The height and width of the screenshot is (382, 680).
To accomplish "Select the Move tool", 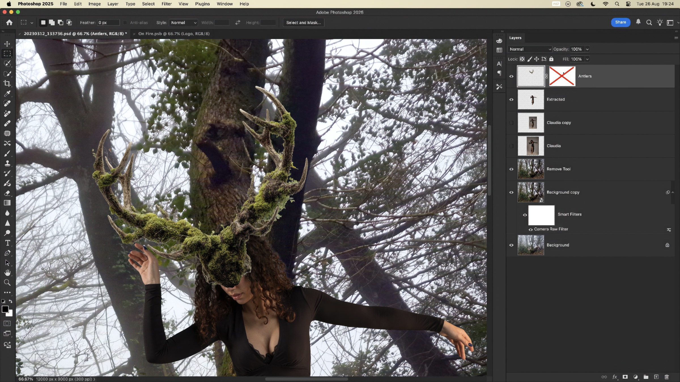I will tap(7, 44).
